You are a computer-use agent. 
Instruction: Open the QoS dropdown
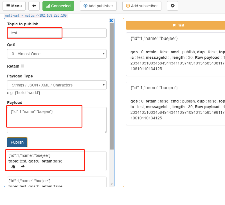click(57, 54)
